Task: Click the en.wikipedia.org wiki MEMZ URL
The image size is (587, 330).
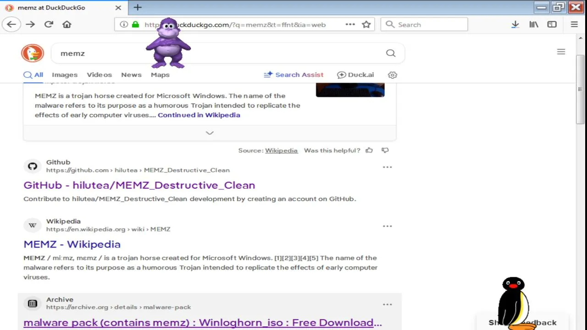Action: [108, 229]
